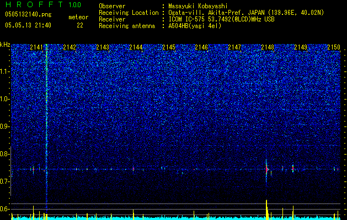Click the tallest yellow intensity peak at 2148
The width and height of the screenshot is (347, 220).
tap(266, 210)
